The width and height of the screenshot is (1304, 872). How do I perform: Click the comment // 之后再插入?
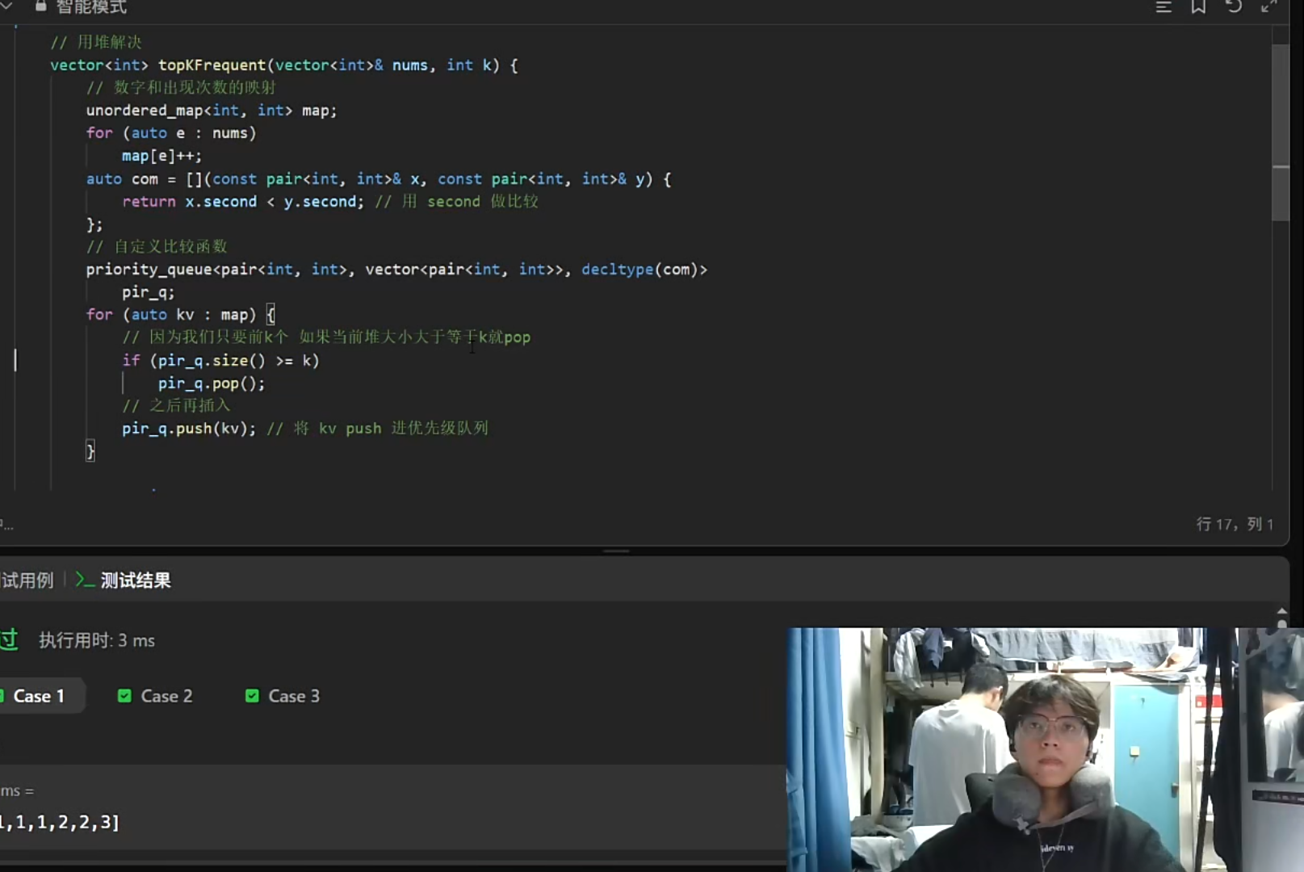[x=176, y=406]
